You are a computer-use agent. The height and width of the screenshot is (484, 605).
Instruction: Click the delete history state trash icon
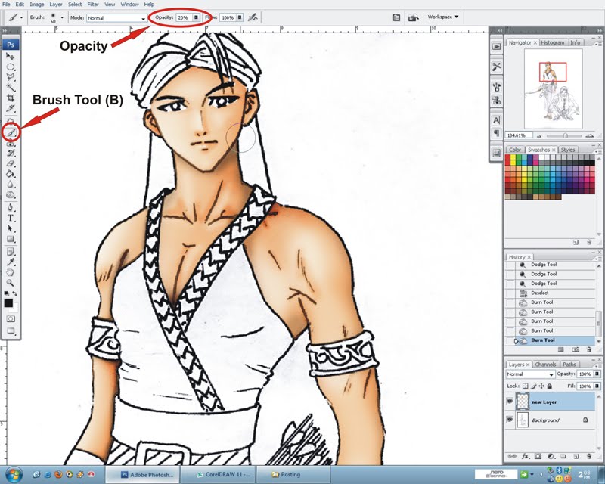click(588, 348)
